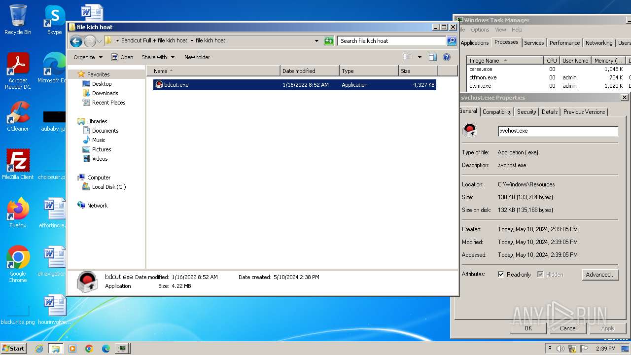Click the green Refresh button beside address bar
This screenshot has width=631, height=355.
[329, 41]
